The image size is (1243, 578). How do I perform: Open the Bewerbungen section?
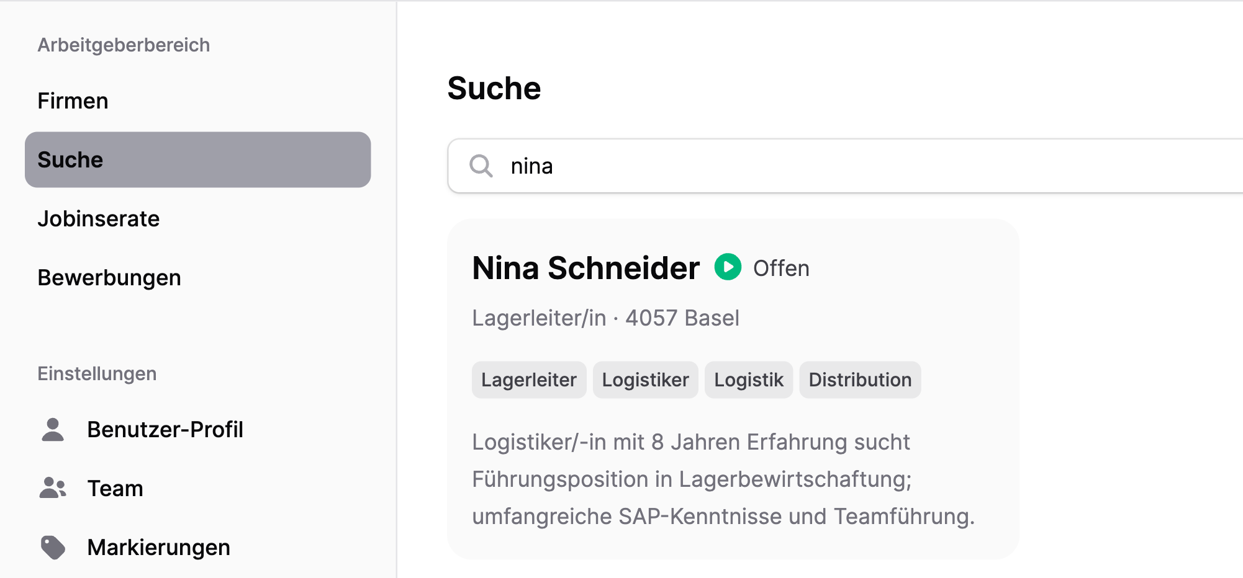109,277
